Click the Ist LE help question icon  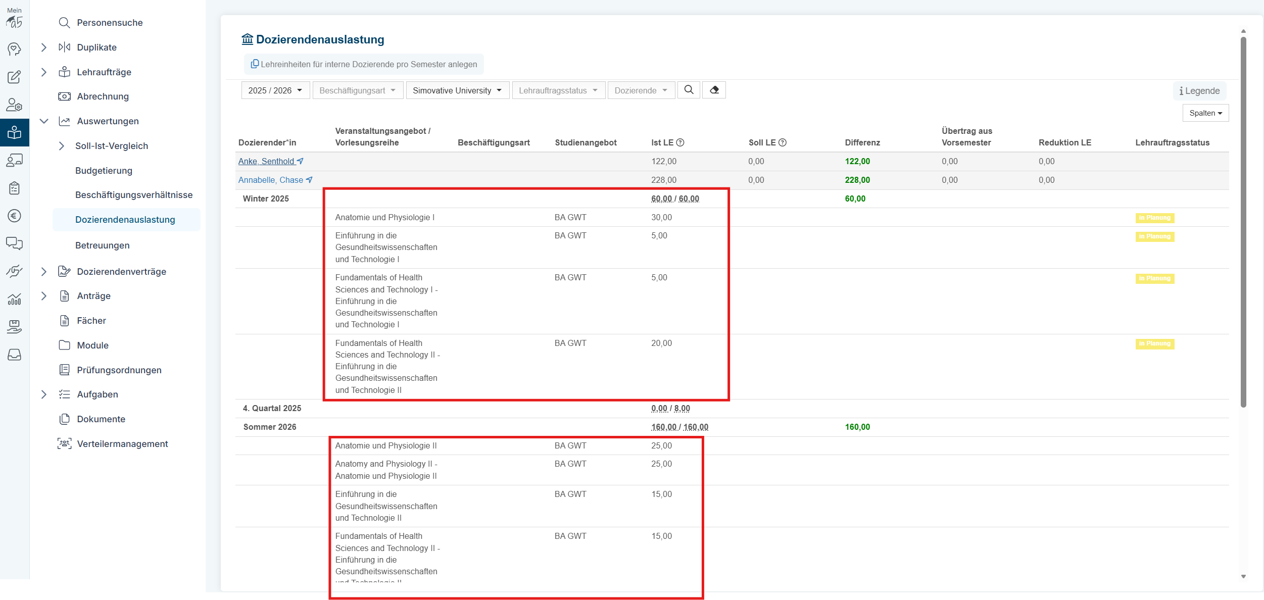pyautogui.click(x=680, y=142)
